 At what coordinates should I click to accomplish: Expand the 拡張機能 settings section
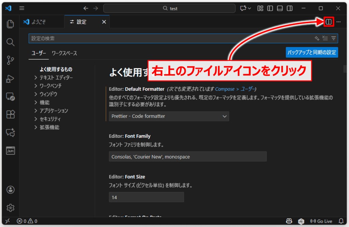tap(49, 127)
